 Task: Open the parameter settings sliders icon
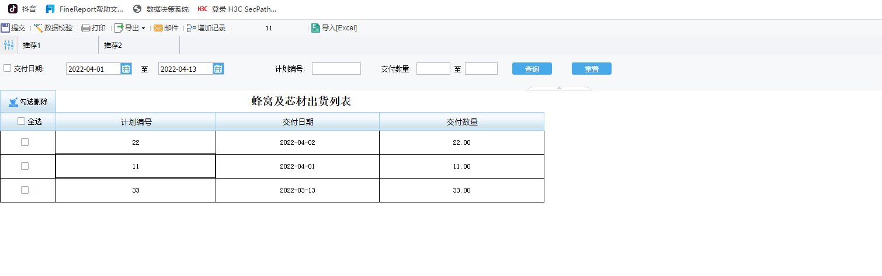tap(9, 45)
